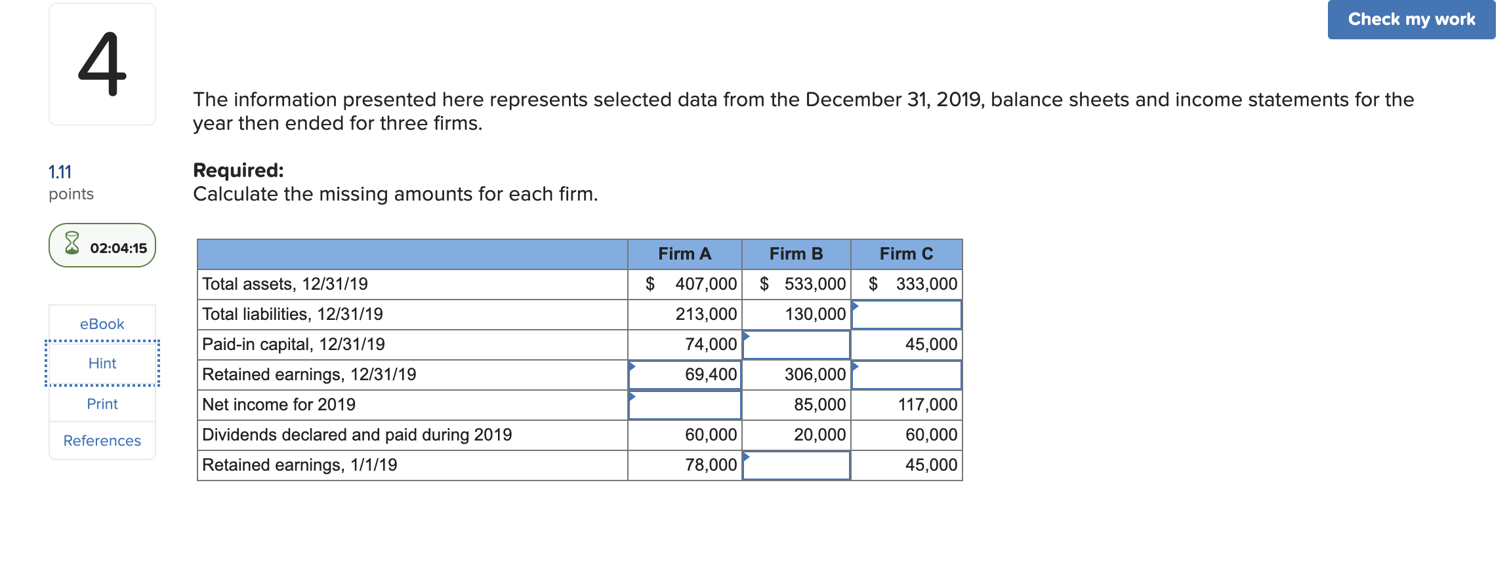Screen dimensions: 1509x569
Task: Click Firm B Paid-in capital input
Action: (x=796, y=345)
